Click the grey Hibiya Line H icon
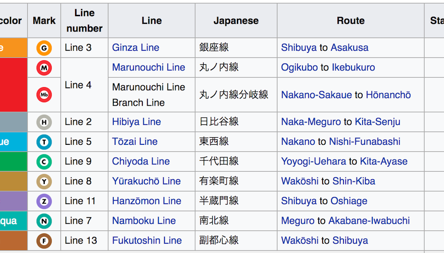444x253 pixels. 44,122
